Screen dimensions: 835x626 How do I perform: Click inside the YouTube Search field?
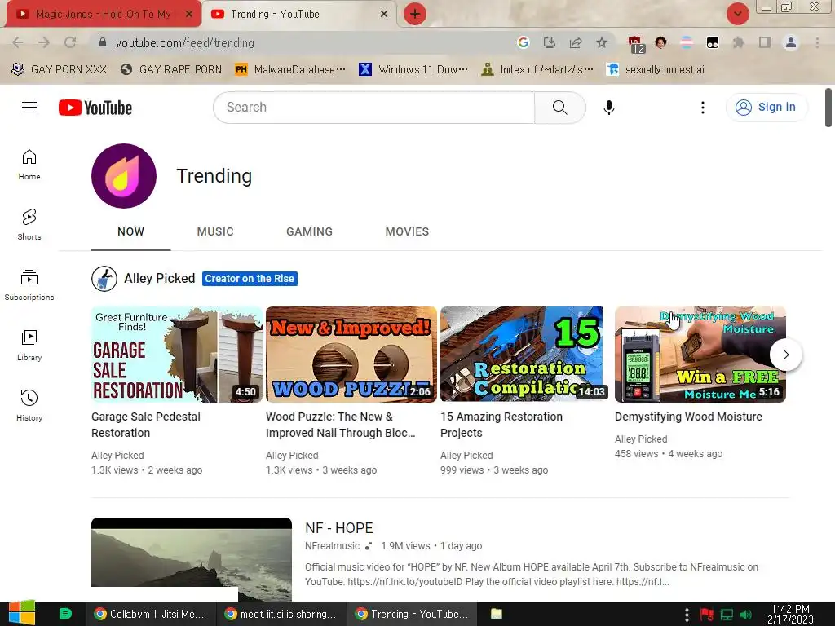(373, 108)
